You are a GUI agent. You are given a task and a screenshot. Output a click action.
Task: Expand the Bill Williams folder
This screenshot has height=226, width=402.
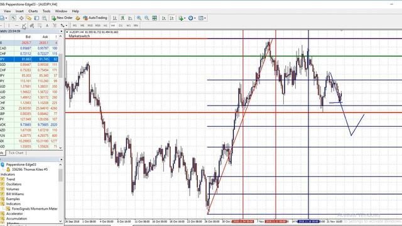click(15, 194)
